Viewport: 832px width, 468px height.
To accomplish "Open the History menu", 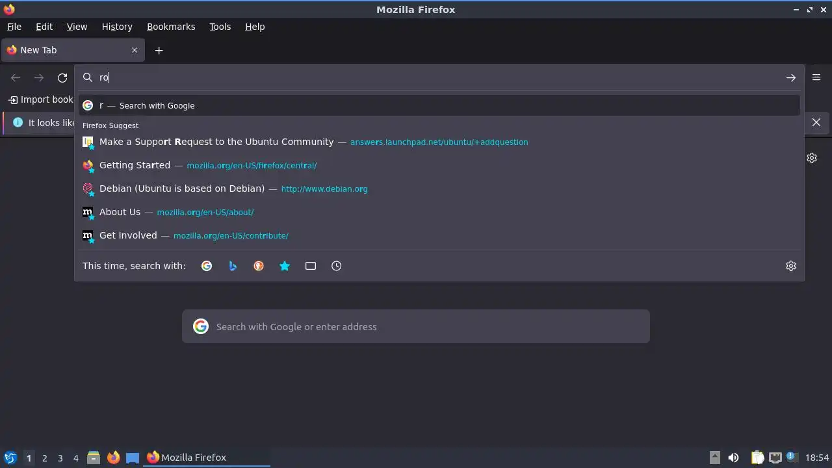I will [x=117, y=27].
